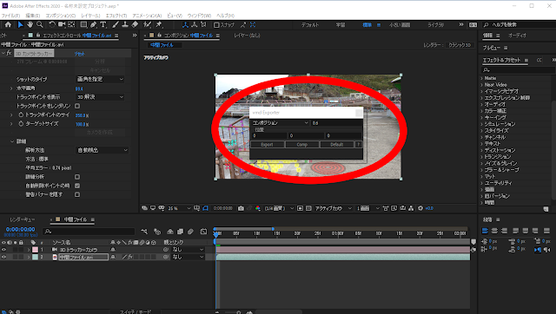
Task: Select the Eraser tool
Action: pos(135,25)
